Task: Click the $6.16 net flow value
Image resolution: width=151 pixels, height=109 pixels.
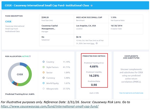Action: (x=79, y=37)
